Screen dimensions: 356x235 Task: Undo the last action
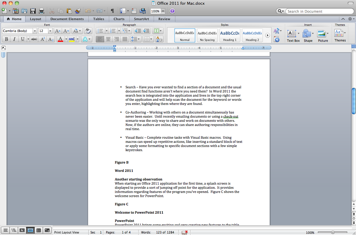point(88,11)
